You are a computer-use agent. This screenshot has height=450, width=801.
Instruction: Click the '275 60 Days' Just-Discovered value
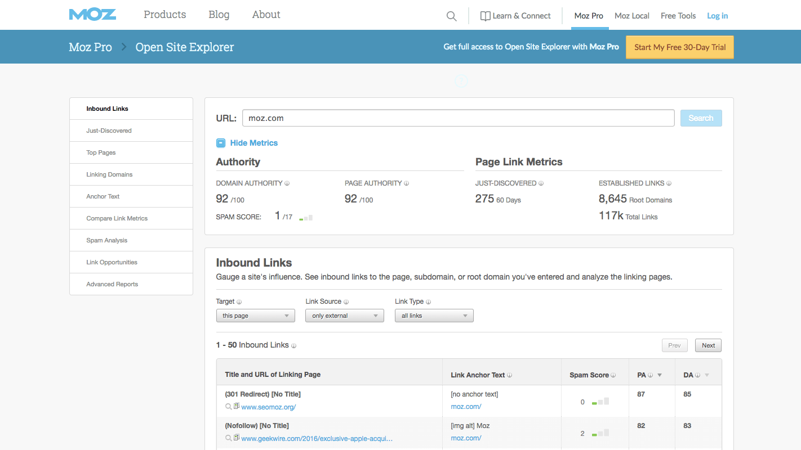(498, 199)
